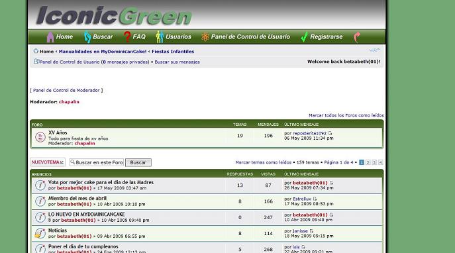
Task: Open Manualidades en MyDominicanCake! breadcrumb
Action: tap(103, 52)
